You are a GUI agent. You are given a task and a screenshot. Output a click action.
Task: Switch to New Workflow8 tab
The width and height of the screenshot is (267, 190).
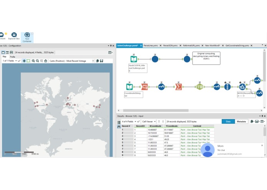coord(212,45)
